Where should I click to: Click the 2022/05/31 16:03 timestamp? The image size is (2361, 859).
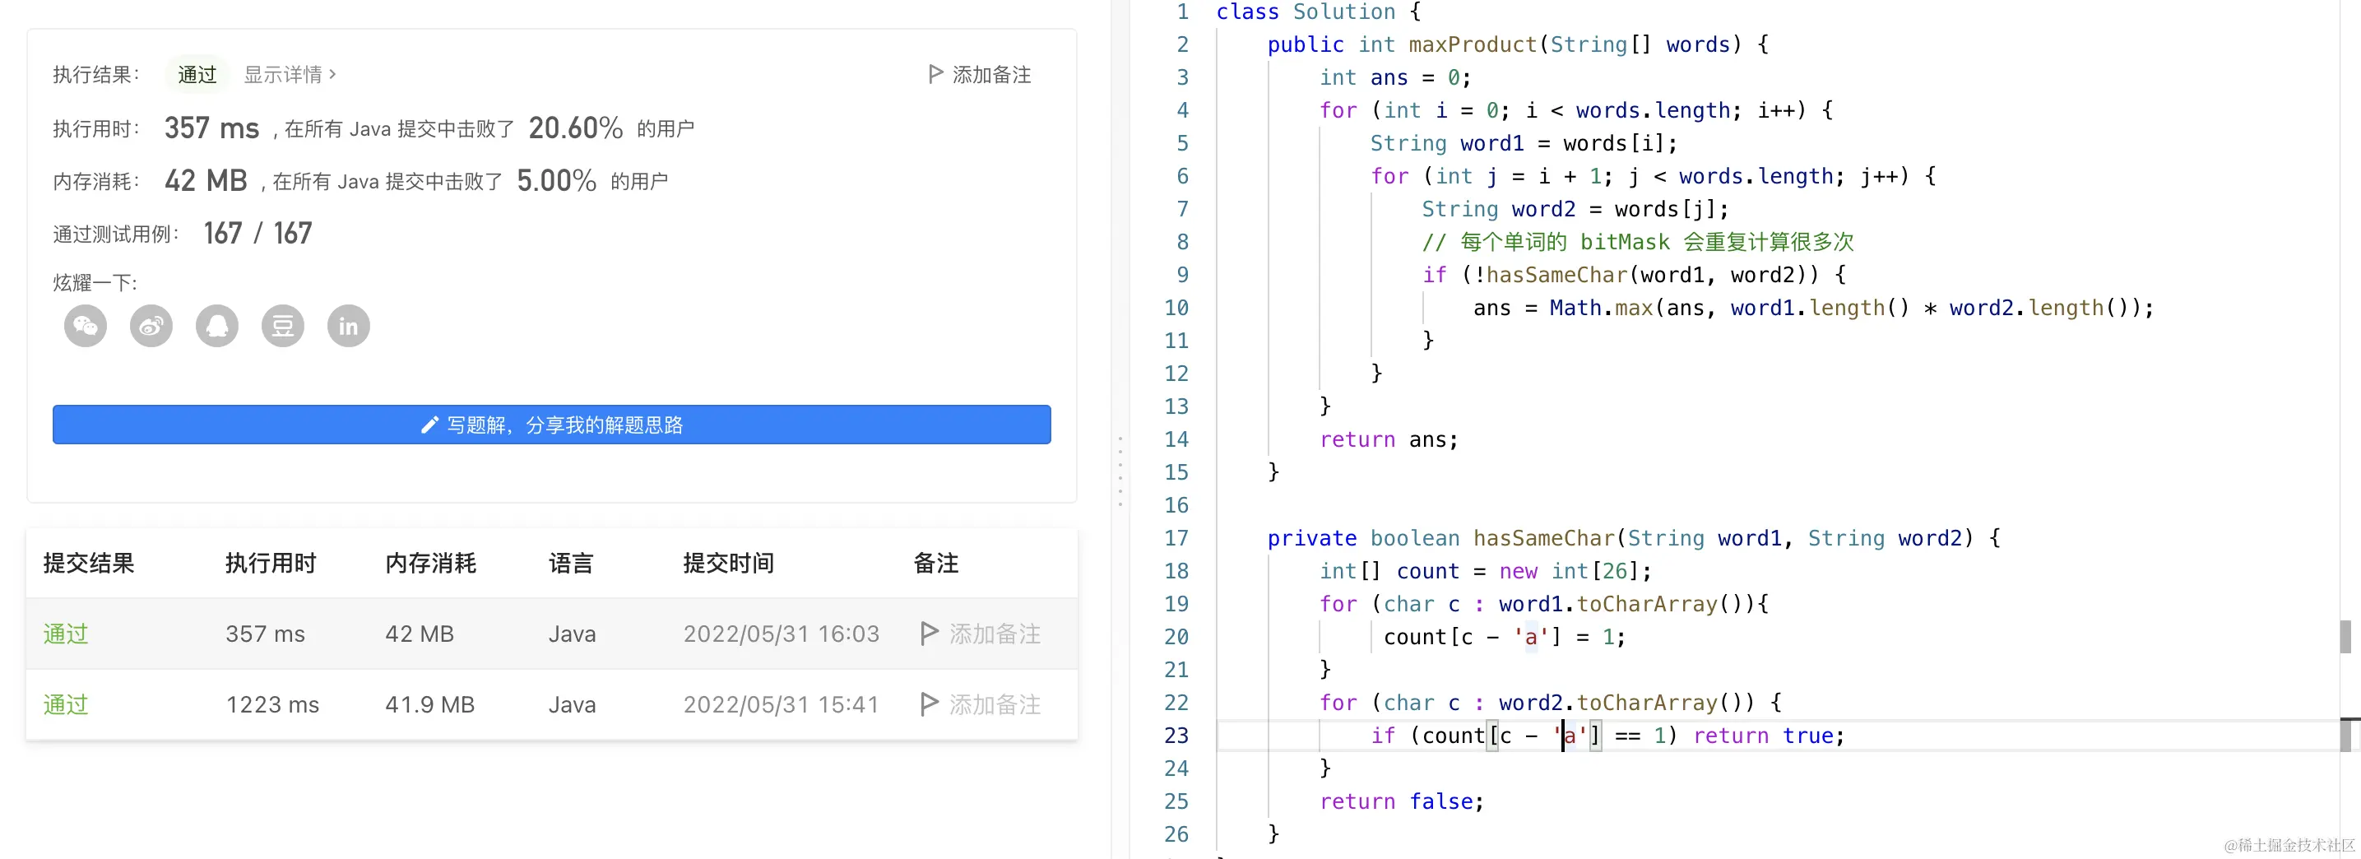pyautogui.click(x=781, y=634)
